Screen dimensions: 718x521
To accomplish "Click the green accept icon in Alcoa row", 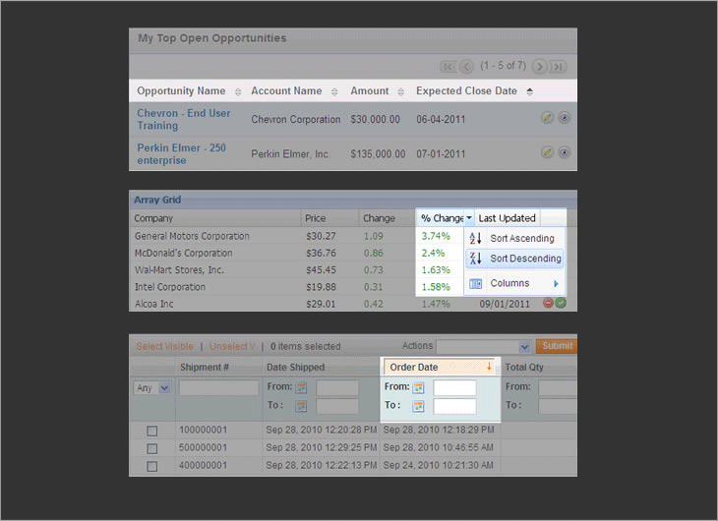I will pos(561,304).
